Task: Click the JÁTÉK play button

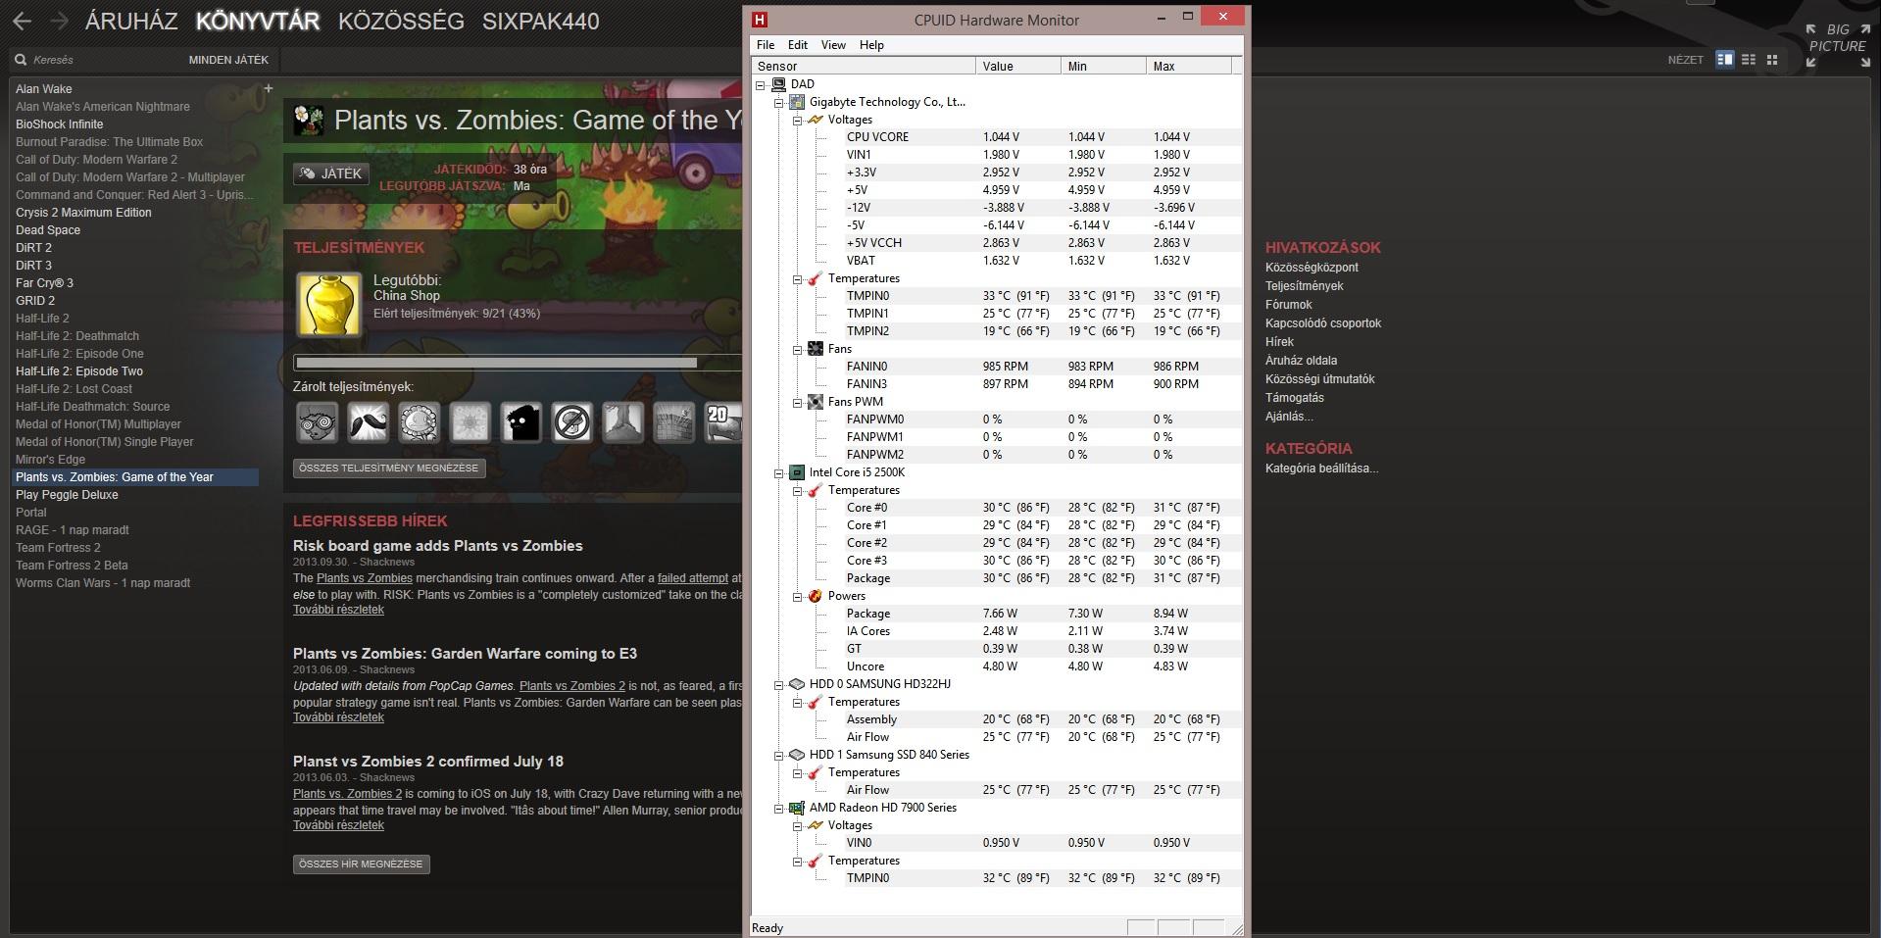Action: point(331,173)
